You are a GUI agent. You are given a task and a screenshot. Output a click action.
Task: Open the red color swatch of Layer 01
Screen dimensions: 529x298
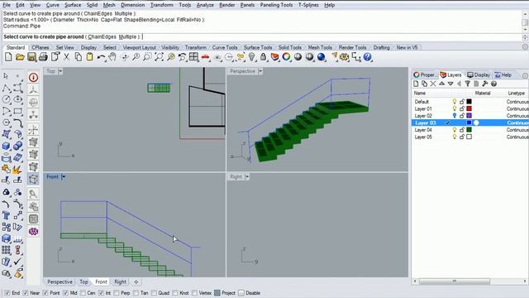pos(469,108)
